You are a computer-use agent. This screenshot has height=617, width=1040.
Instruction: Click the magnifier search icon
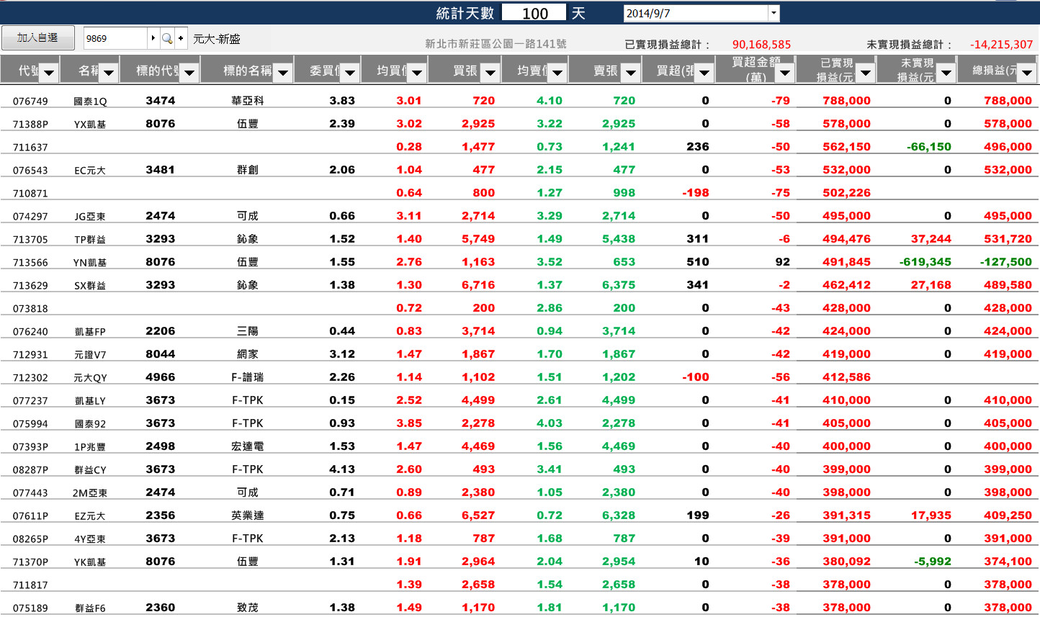click(x=166, y=38)
